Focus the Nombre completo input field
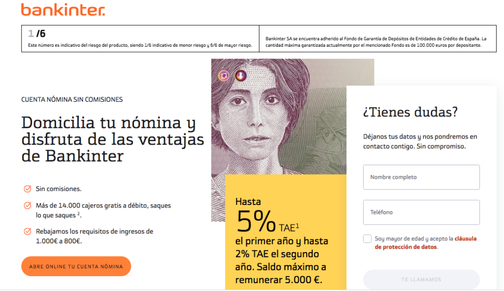 [x=421, y=177]
